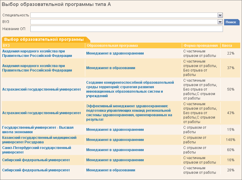Viewport: 242px width, 180px height.
Task: Select the Выбор образовательной программы tab
Action: coord(46,40)
